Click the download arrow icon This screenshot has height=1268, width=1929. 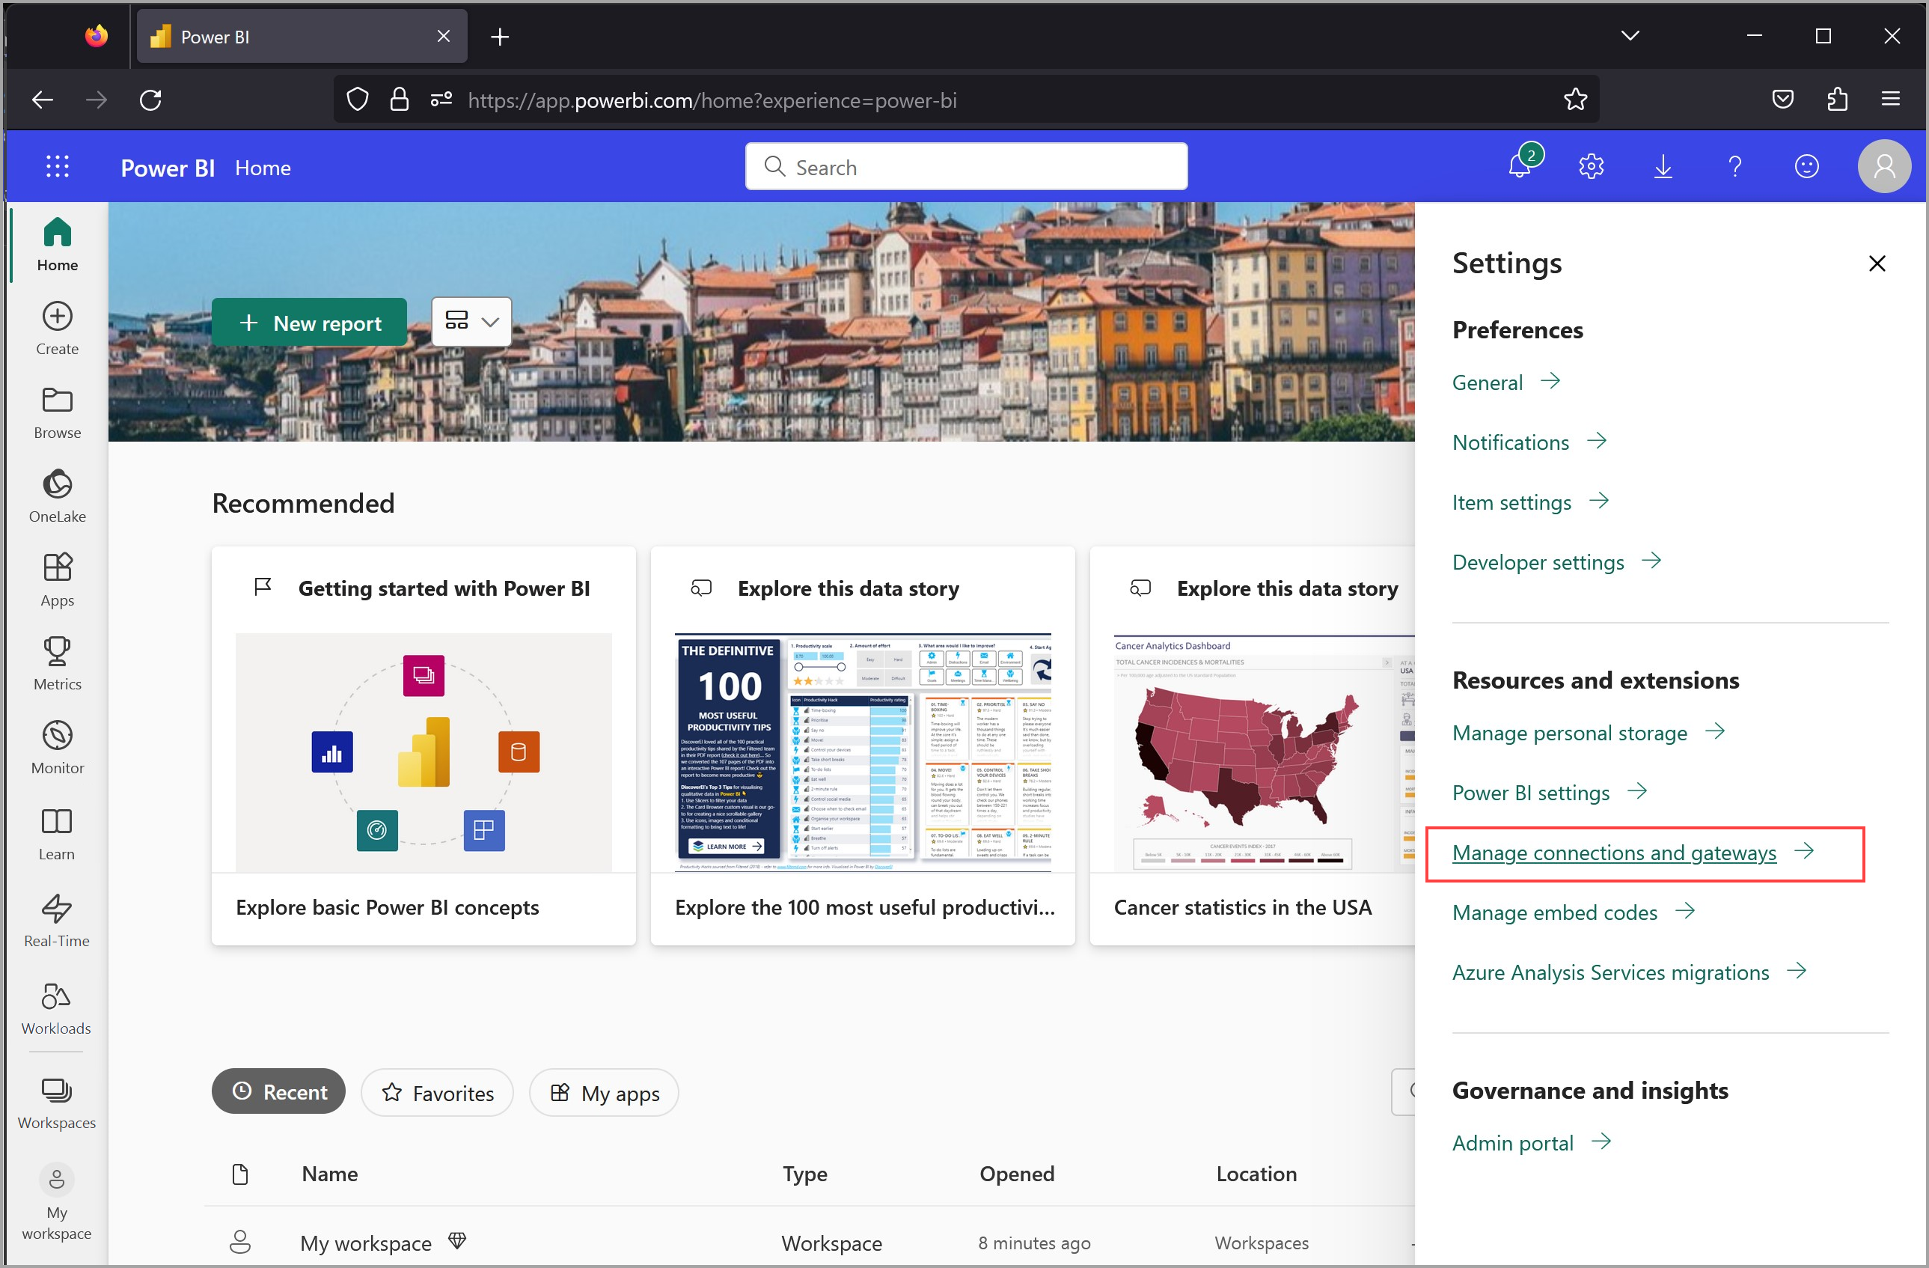tap(1663, 167)
